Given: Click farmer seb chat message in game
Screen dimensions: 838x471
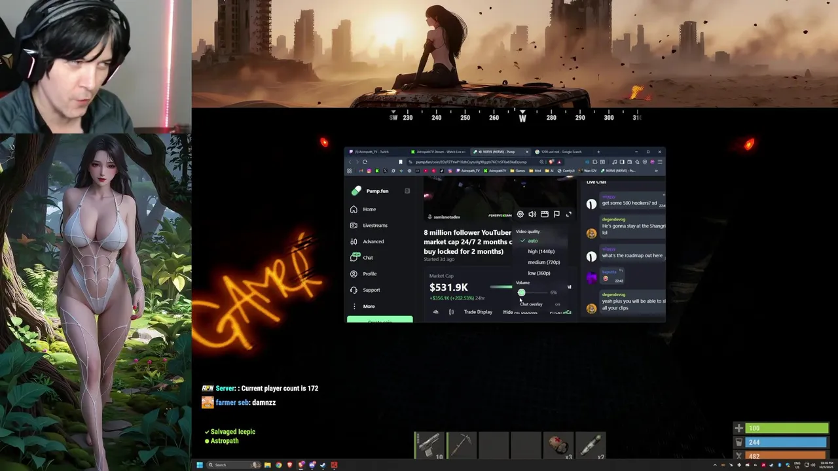Looking at the screenshot, I should click(240, 402).
